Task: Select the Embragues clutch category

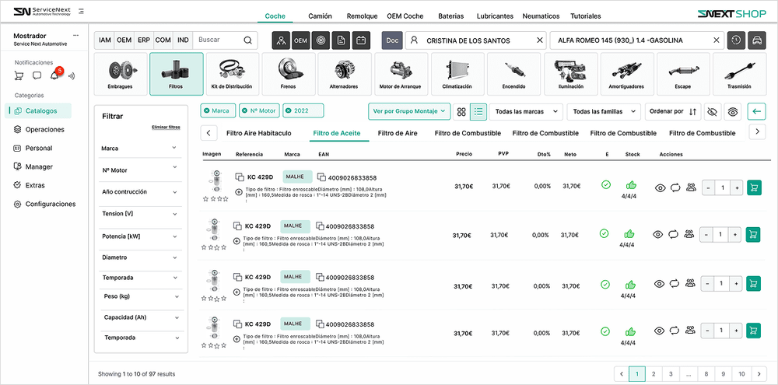Action: 119,74
